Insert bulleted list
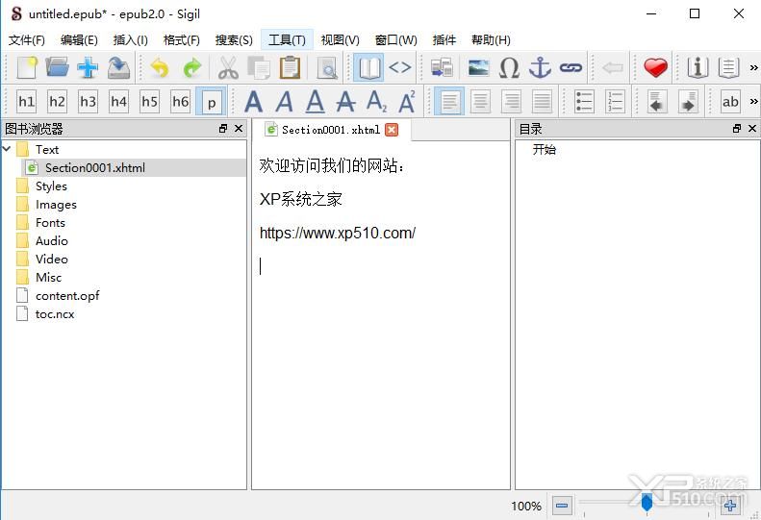 click(x=584, y=101)
